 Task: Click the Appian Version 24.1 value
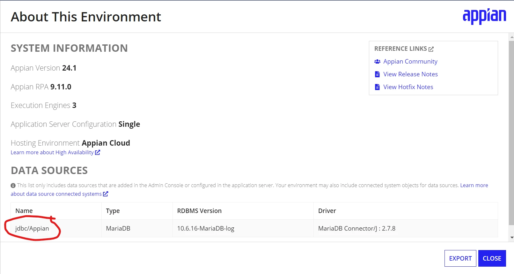[x=69, y=68]
